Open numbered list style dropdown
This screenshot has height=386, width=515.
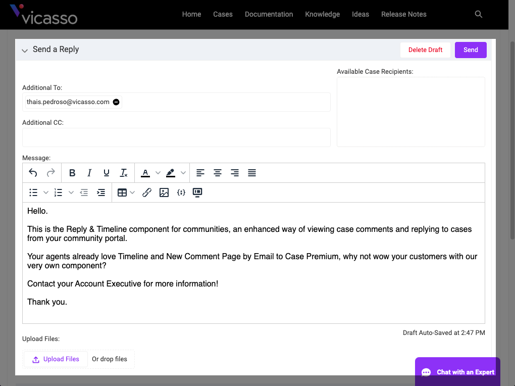[x=71, y=192]
